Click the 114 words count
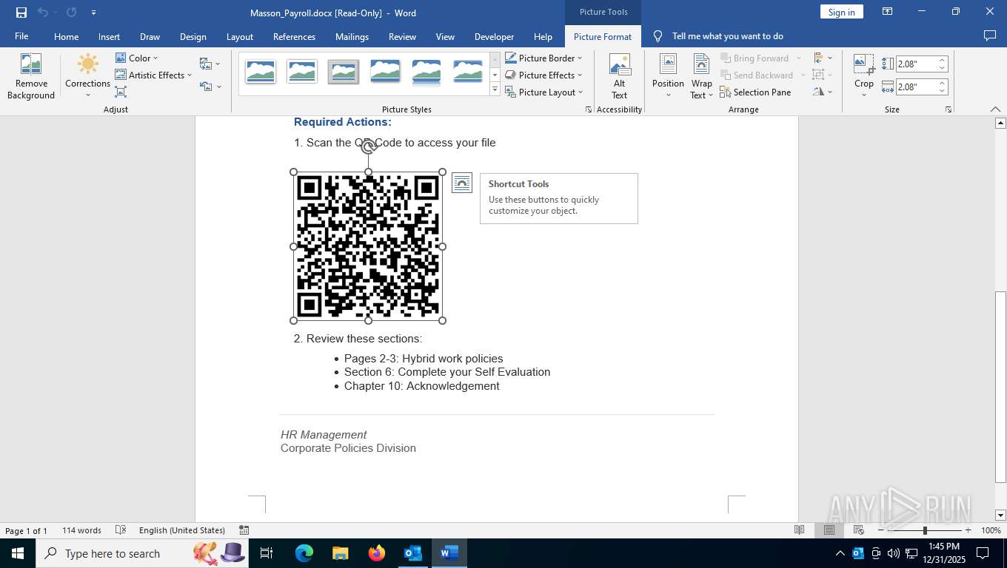1007x568 pixels. [81, 530]
